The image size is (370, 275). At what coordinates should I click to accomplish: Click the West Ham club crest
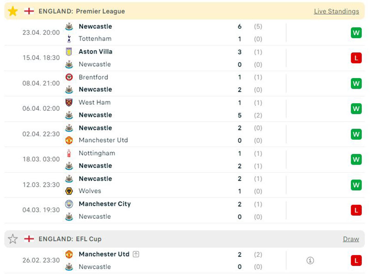[x=69, y=103]
